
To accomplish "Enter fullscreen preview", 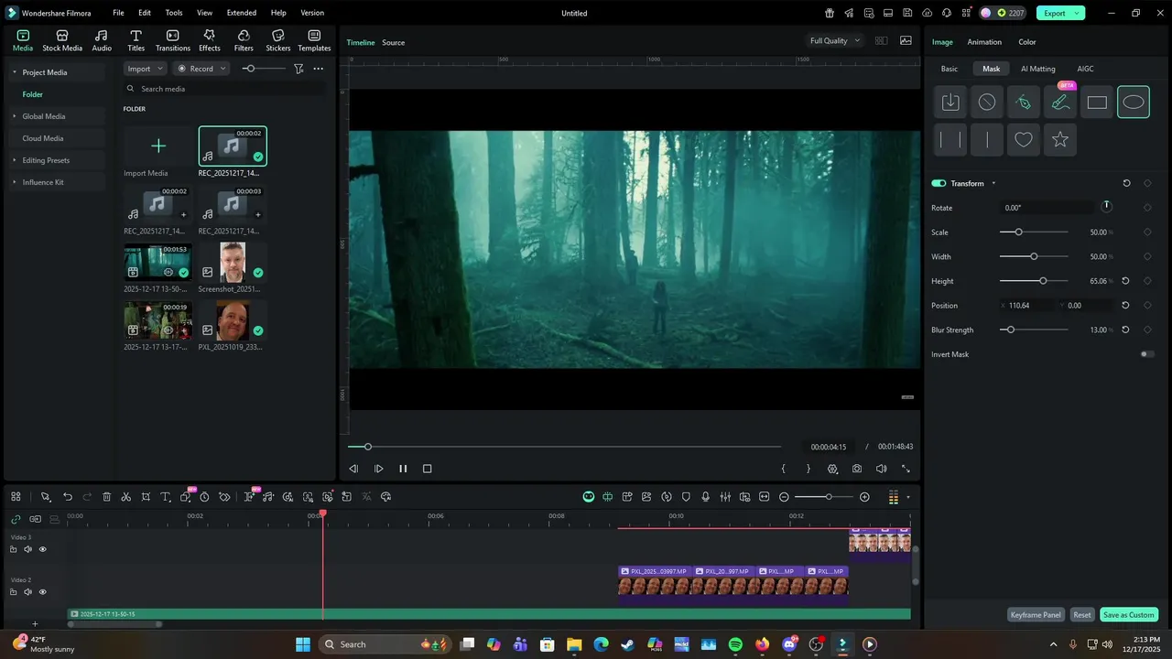I will tap(906, 469).
